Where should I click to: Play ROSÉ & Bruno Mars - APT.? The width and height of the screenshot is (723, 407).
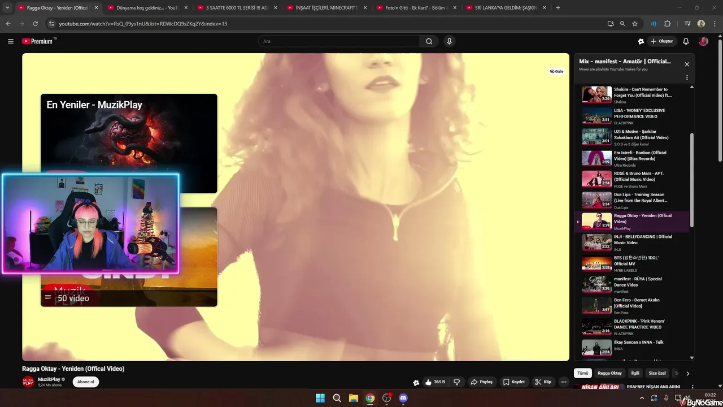[633, 179]
